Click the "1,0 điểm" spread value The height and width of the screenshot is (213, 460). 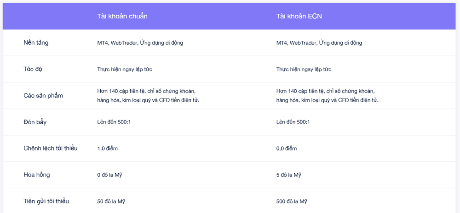point(108,149)
